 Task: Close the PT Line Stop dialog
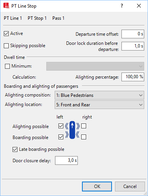coord(139,6)
